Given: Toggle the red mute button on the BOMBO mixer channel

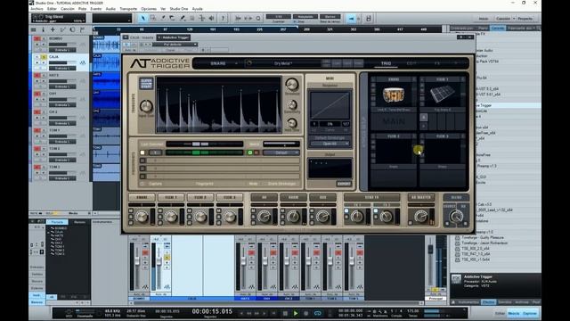Looking at the screenshot, I should point(145,252).
